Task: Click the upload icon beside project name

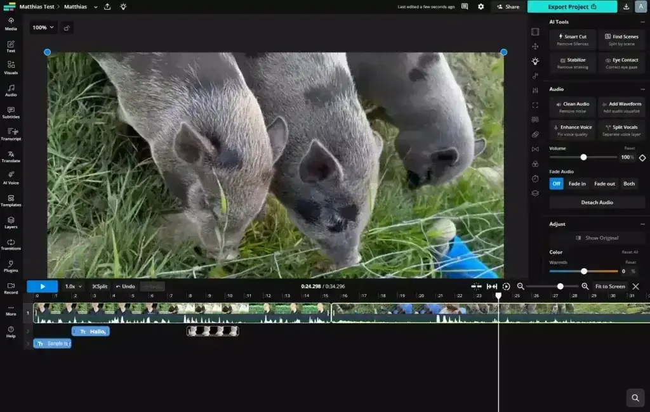Action: pos(107,6)
